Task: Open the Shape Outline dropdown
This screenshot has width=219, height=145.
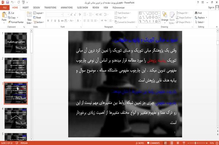Action: [184, 17]
